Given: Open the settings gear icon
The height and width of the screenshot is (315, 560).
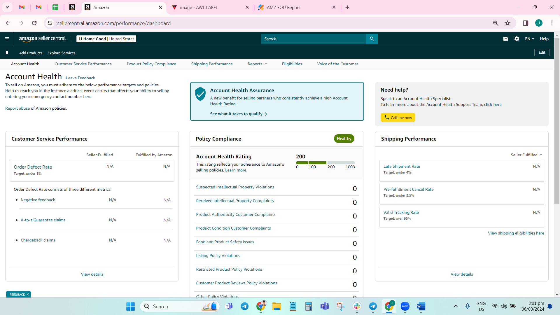Looking at the screenshot, I should click(517, 39).
